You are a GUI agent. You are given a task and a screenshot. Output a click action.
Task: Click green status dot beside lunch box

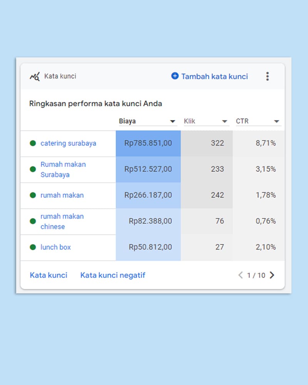[x=33, y=247]
